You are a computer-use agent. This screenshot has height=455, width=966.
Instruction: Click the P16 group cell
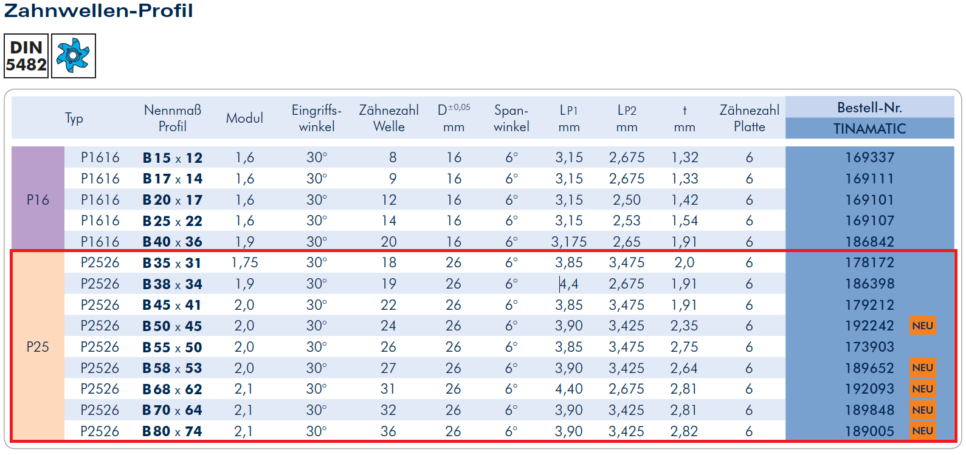tap(38, 199)
